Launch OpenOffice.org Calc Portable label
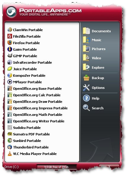 pyautogui.click(x=37, y=95)
